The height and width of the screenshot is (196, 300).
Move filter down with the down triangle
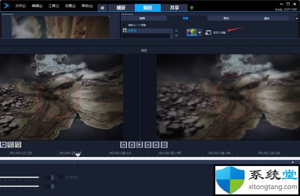pyautogui.click(x=177, y=36)
